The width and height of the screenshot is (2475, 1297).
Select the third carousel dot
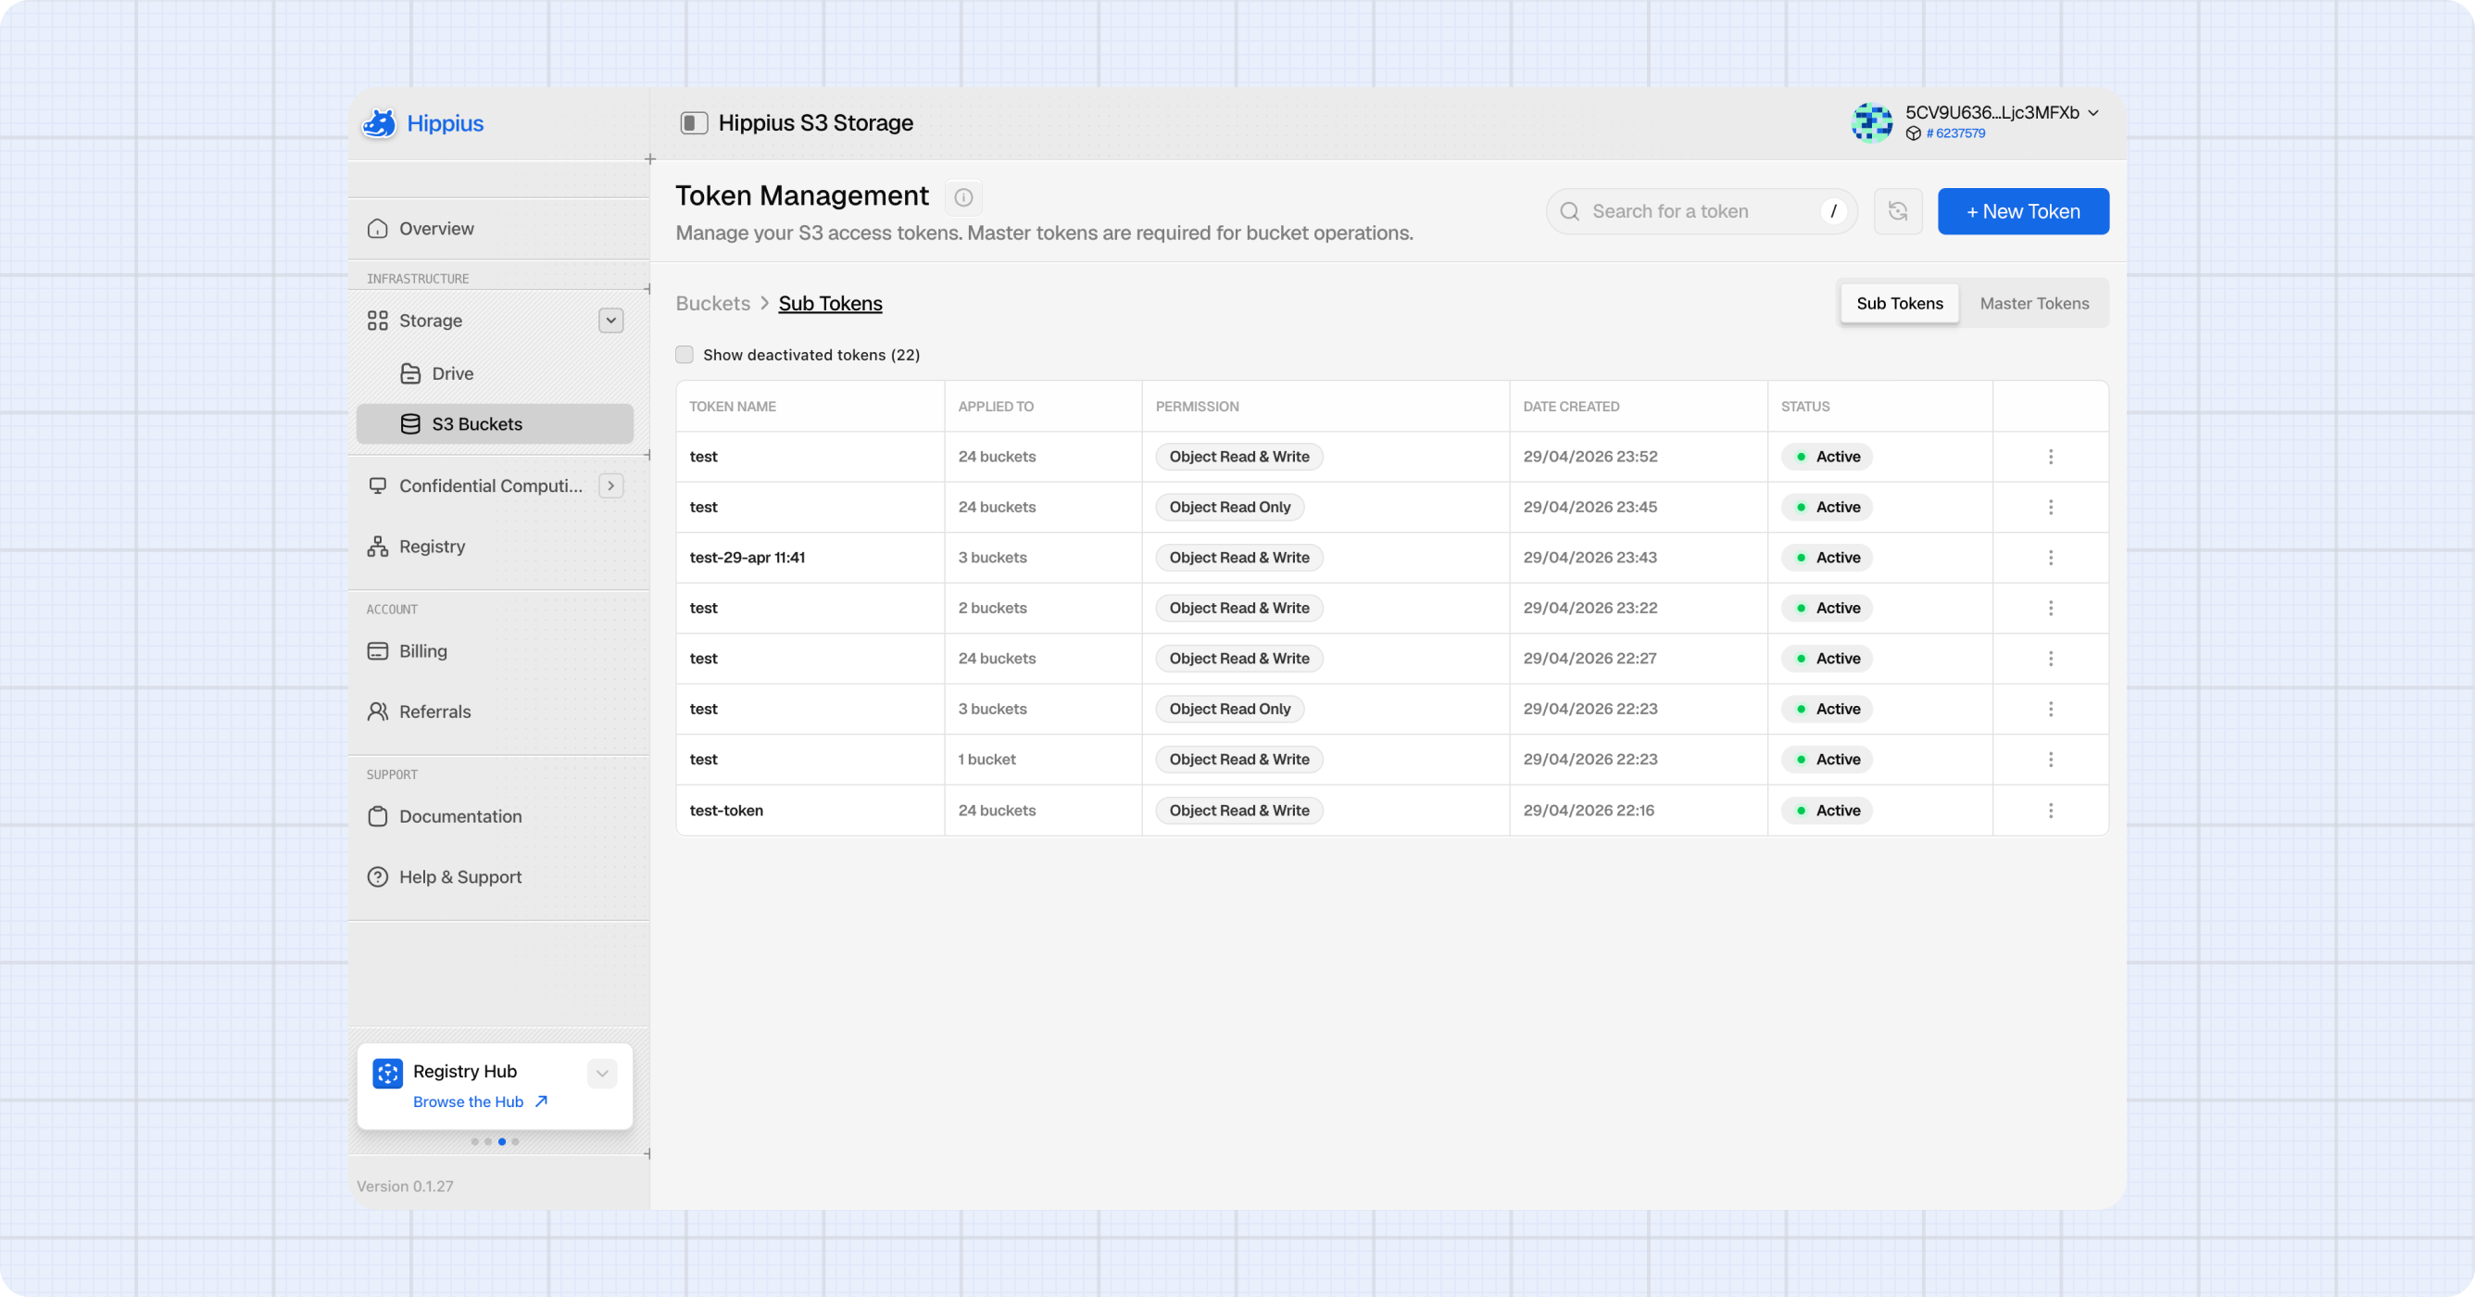click(501, 1142)
